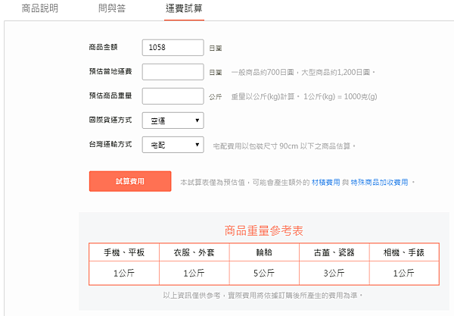Select the 3公斤 weight cell

tap(334, 273)
